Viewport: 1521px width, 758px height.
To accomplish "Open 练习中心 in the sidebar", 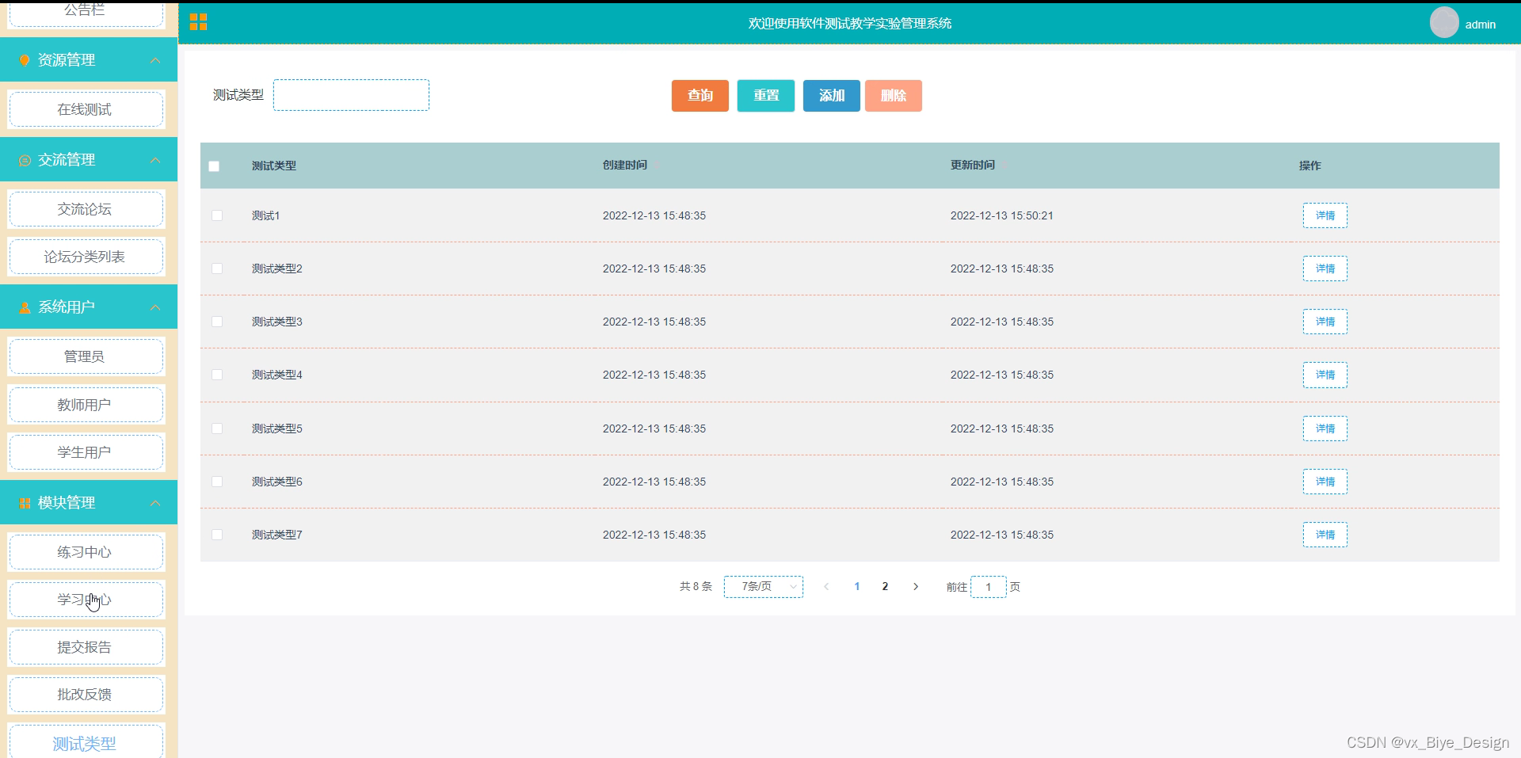I will (x=86, y=552).
